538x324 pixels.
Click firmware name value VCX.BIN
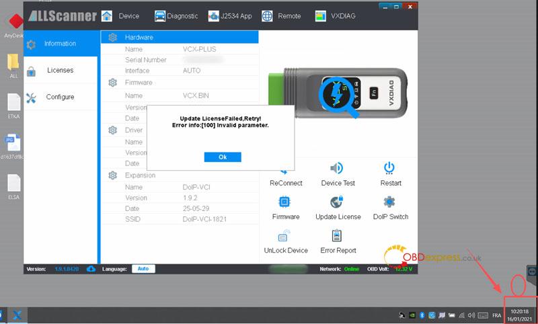point(196,95)
